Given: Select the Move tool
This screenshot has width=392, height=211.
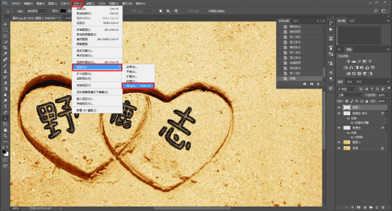Looking at the screenshot, I should [x=5, y=24].
